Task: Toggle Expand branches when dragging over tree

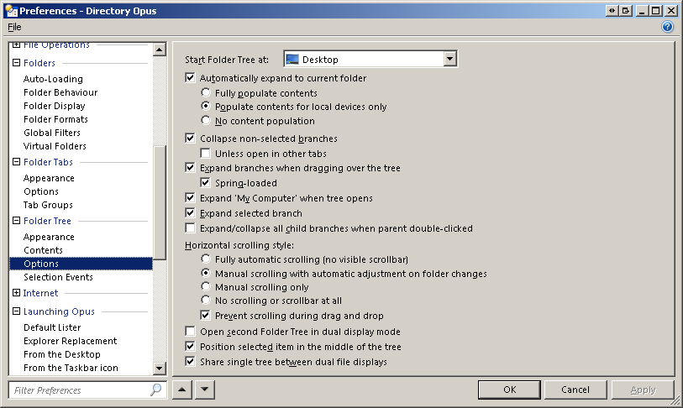Action: (190, 168)
